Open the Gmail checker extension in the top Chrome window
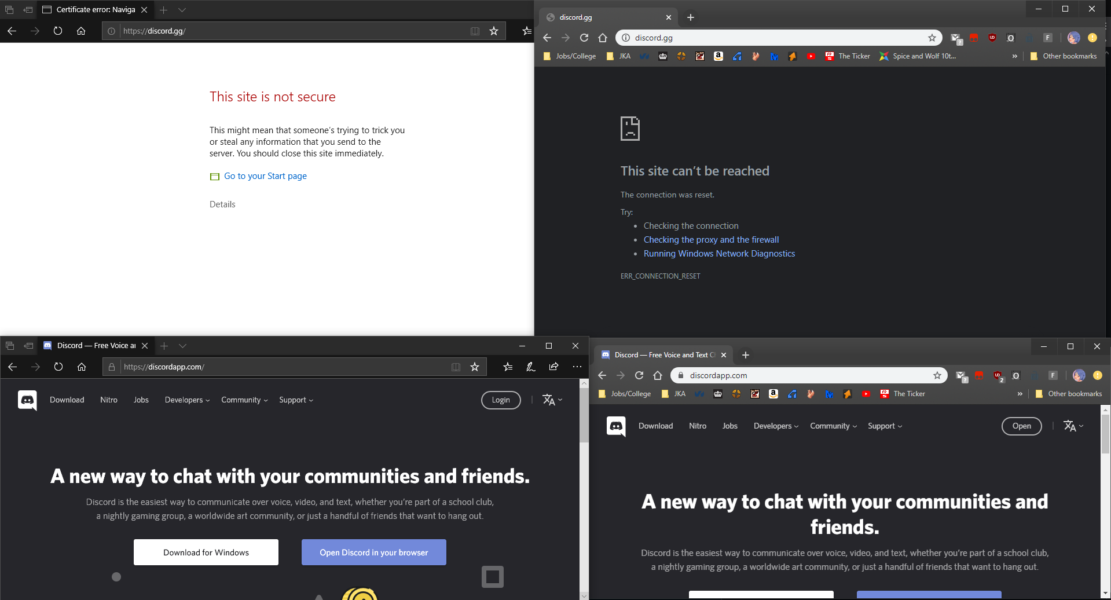This screenshot has height=600, width=1111. [x=956, y=38]
